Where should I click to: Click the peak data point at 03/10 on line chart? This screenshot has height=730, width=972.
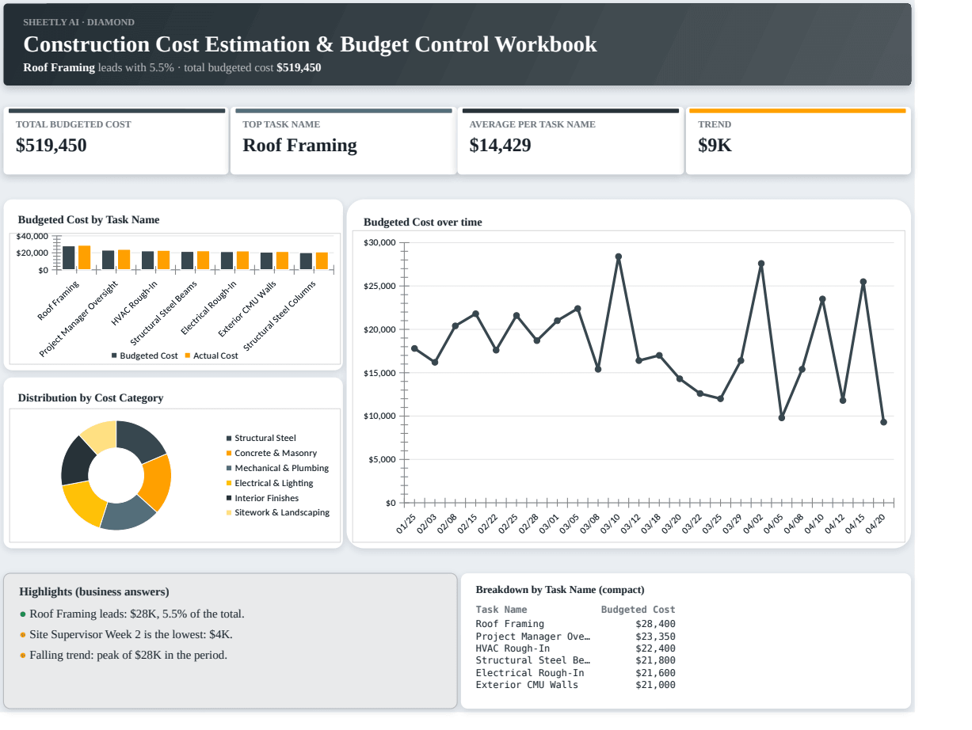coord(619,257)
